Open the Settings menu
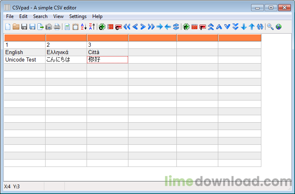 pyautogui.click(x=78, y=16)
